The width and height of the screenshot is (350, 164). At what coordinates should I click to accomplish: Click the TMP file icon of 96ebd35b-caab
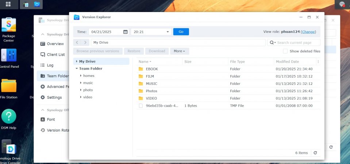pyautogui.click(x=141, y=106)
